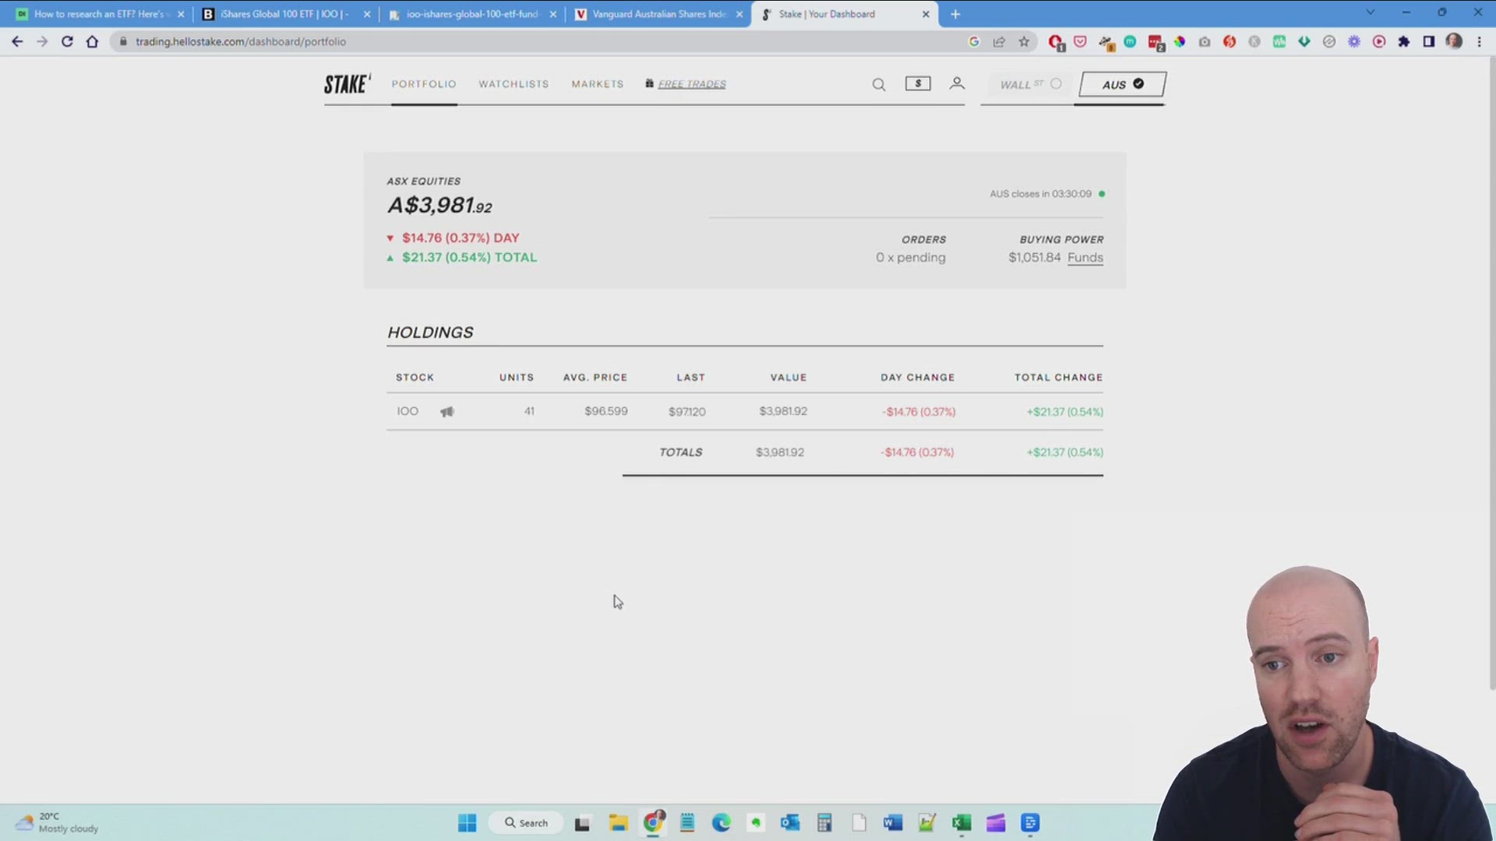Viewport: 1496px width, 841px height.
Task: Open the Watchlists tab
Action: point(513,84)
